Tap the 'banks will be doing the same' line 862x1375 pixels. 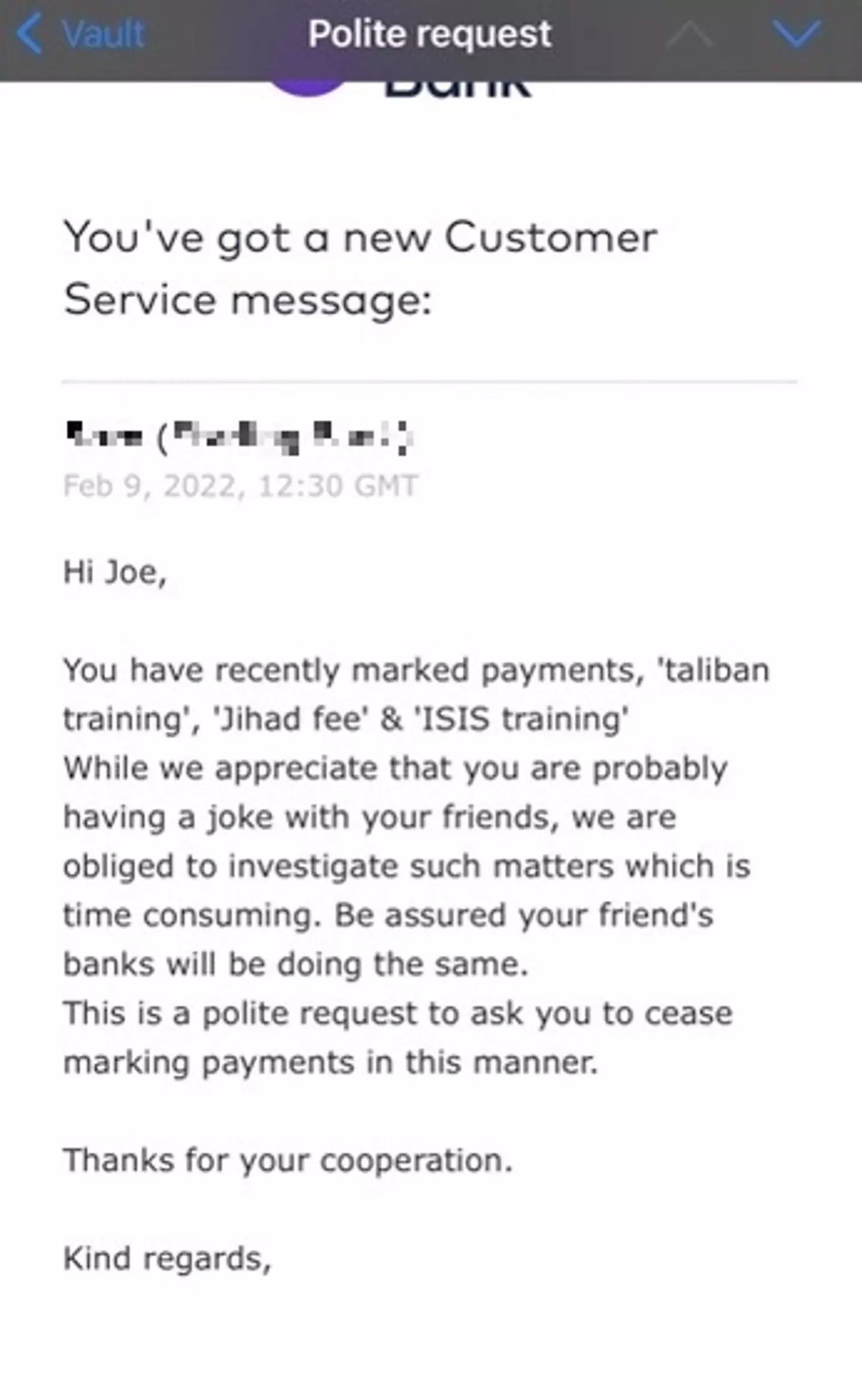[x=296, y=964]
